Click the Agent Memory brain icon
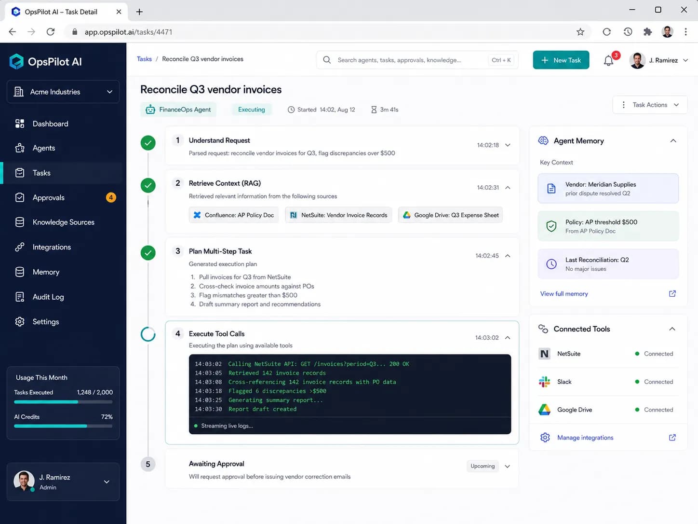This screenshot has height=524, width=698. pyautogui.click(x=543, y=140)
